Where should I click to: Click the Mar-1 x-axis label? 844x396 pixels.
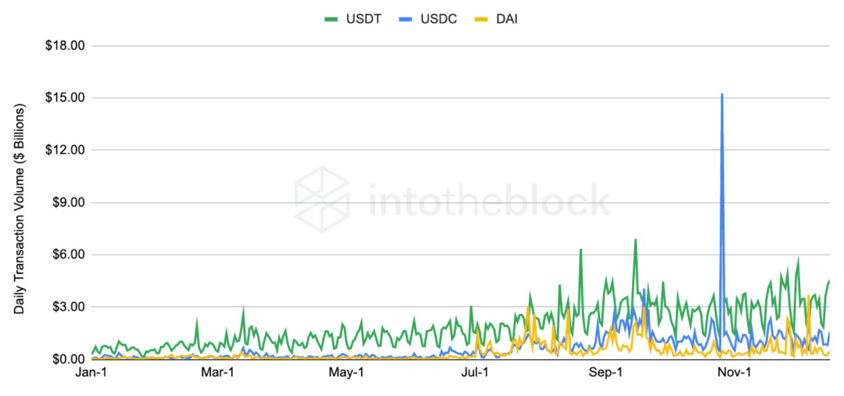click(219, 373)
